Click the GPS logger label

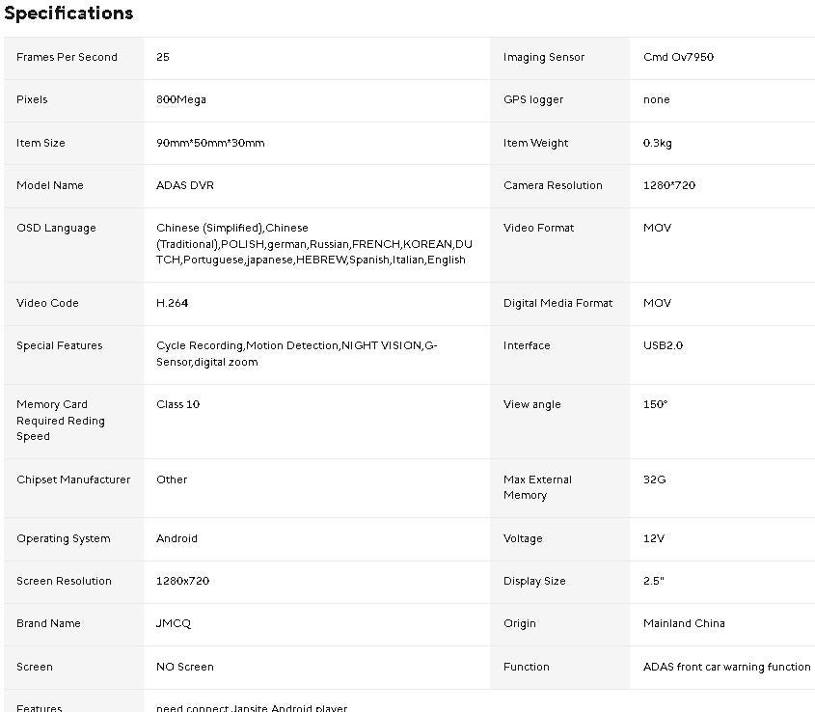pyautogui.click(x=533, y=99)
